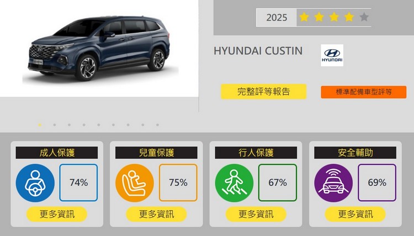Select the second carousel pagination dot

(x=55, y=125)
